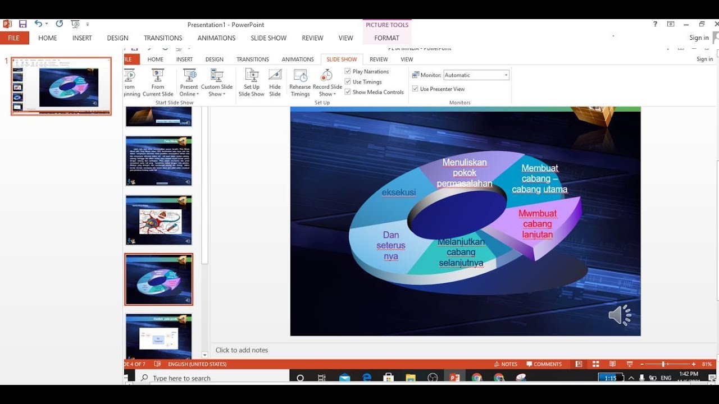Open Picture Tools FORMAT tab
This screenshot has width=719, height=404.
[x=386, y=38]
